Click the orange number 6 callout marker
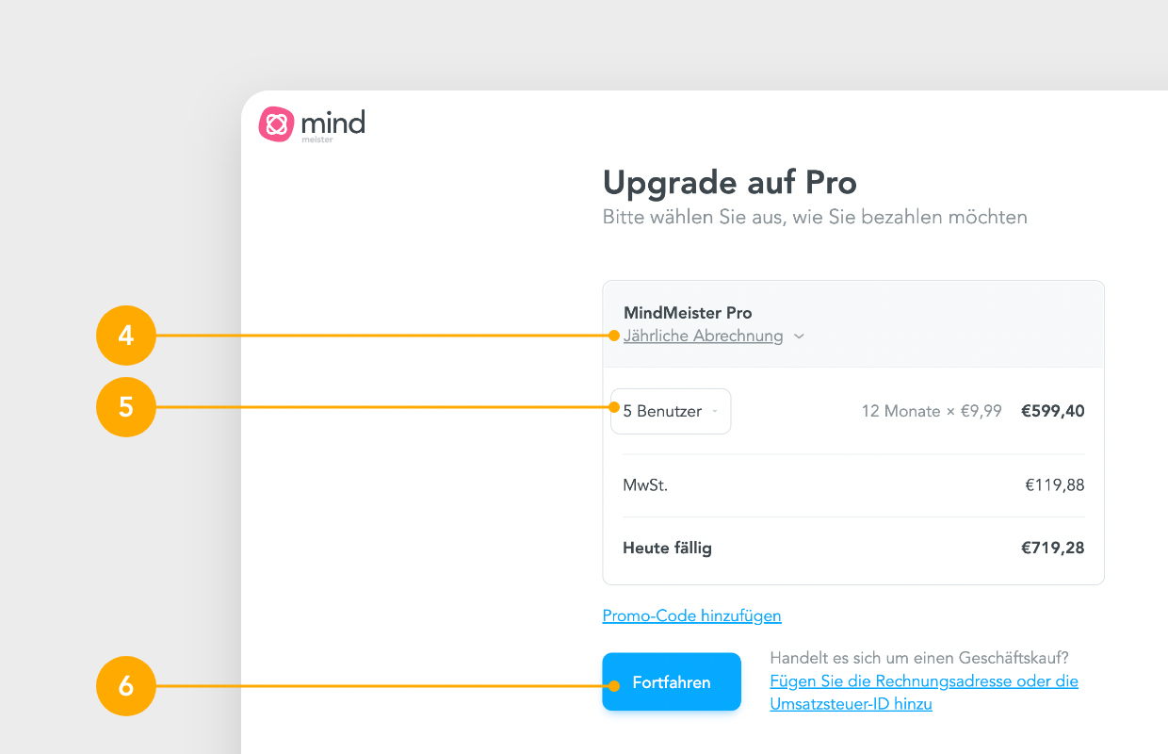Screen dimensions: 1168x754 click(126, 686)
